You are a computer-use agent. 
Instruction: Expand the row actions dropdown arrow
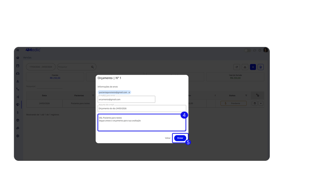click(261, 103)
